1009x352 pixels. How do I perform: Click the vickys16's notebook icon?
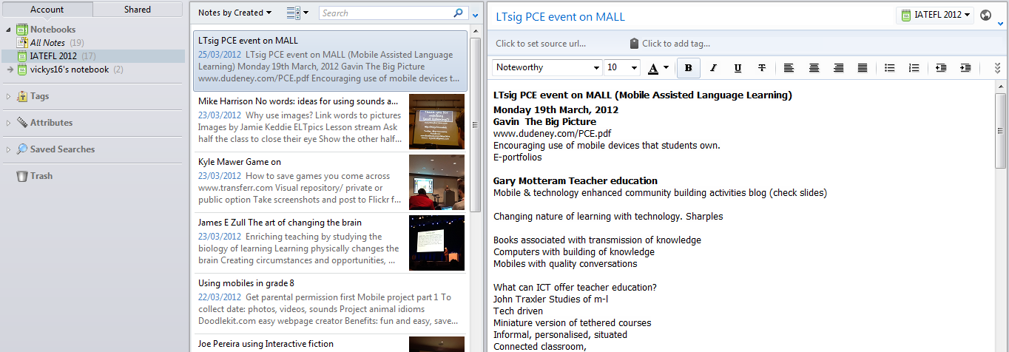[22, 70]
